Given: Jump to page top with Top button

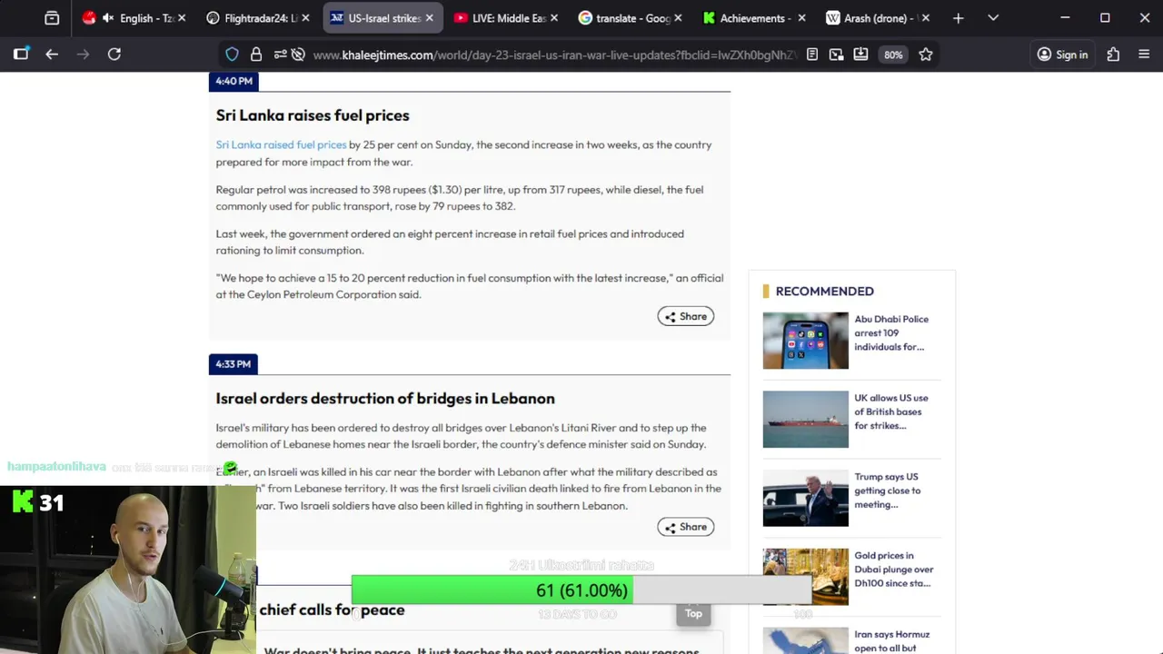Looking at the screenshot, I should click(x=693, y=613).
